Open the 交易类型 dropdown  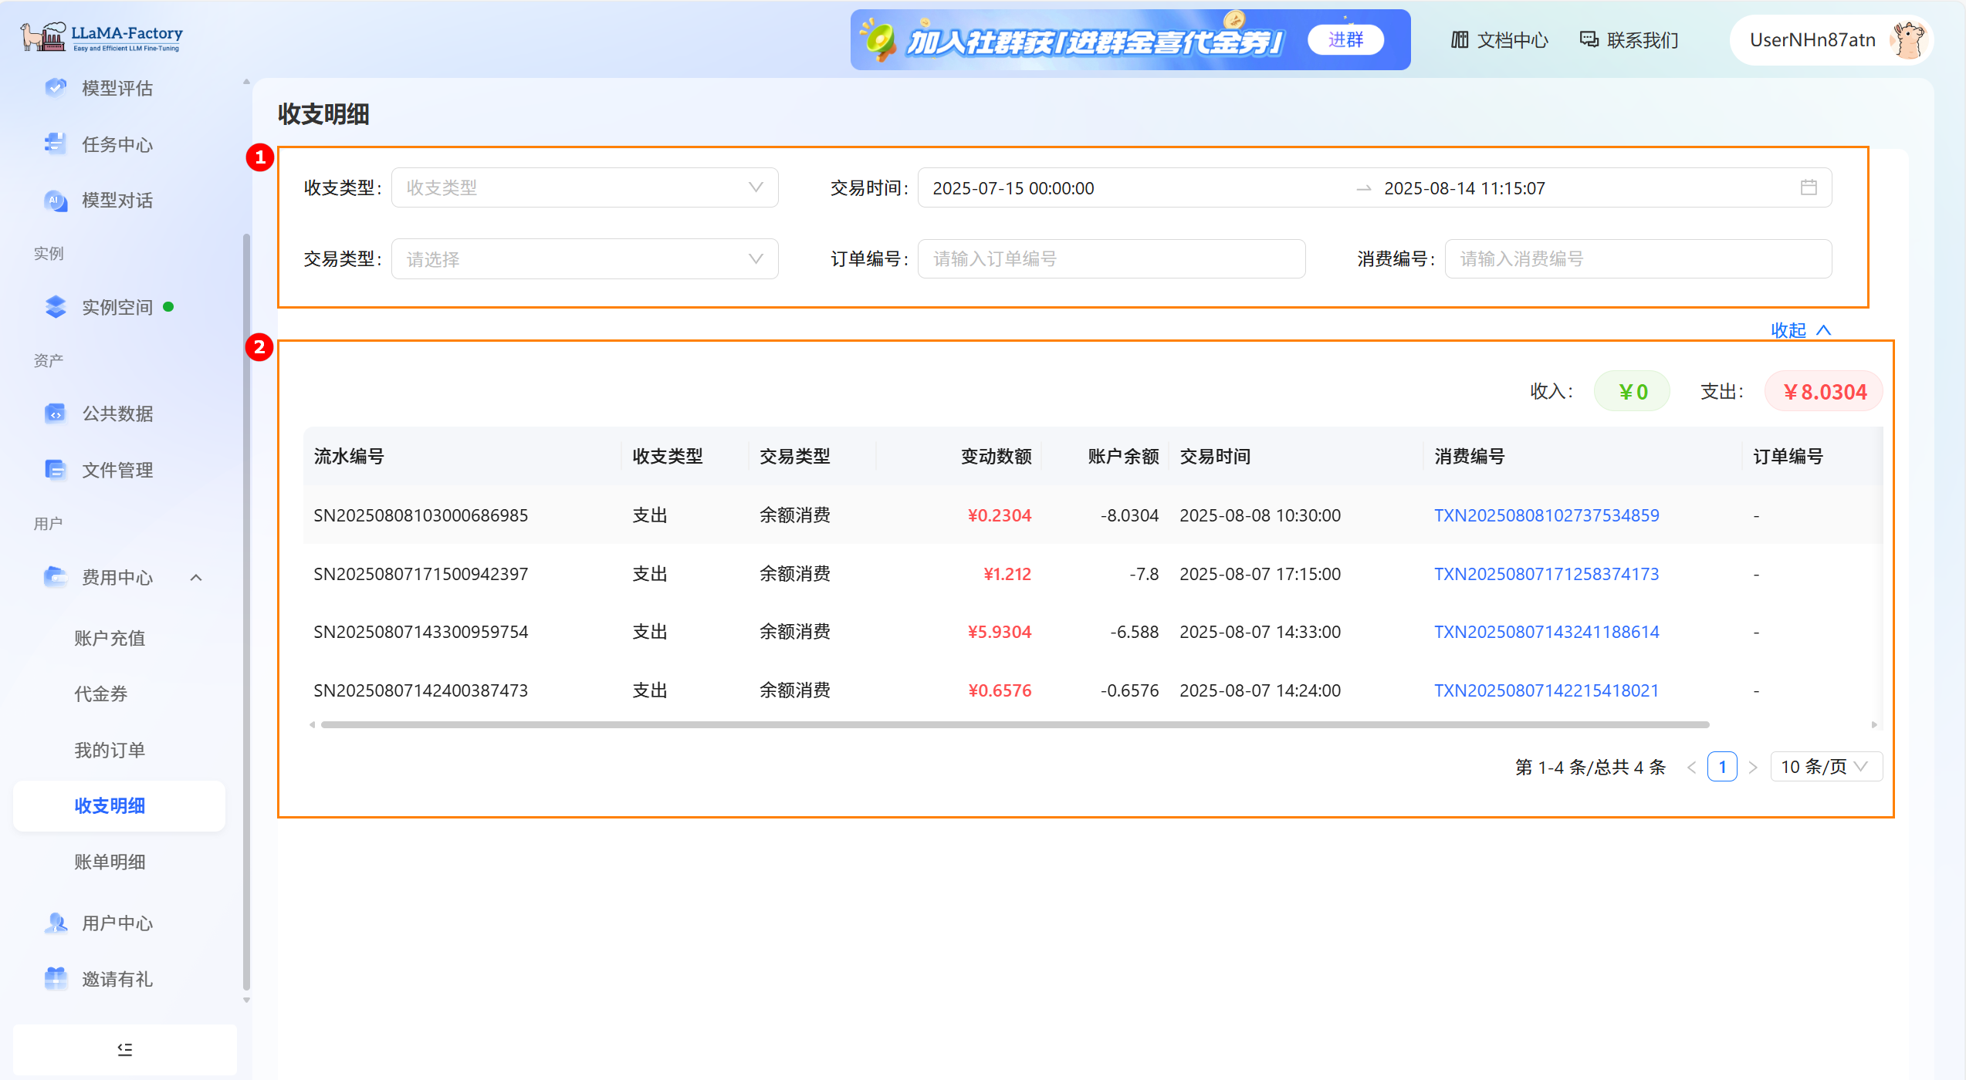click(x=584, y=259)
